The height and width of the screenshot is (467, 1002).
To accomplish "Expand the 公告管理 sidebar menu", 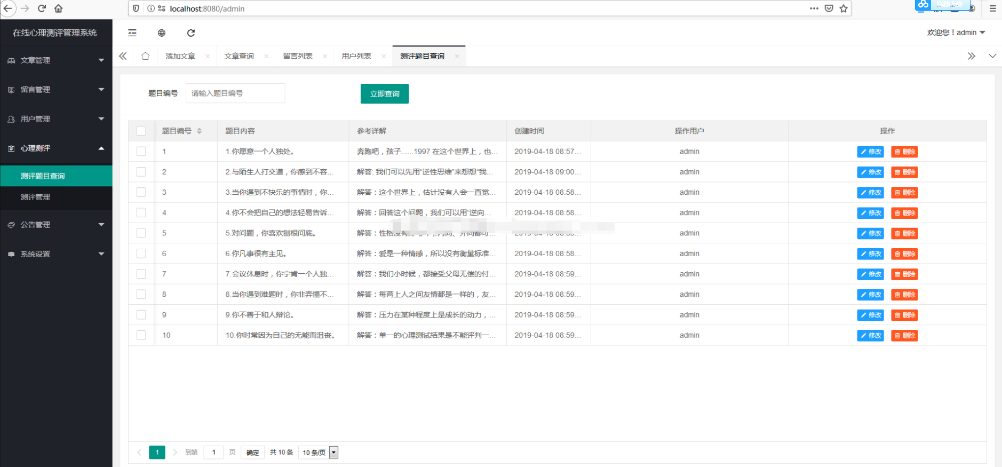I will coord(56,225).
